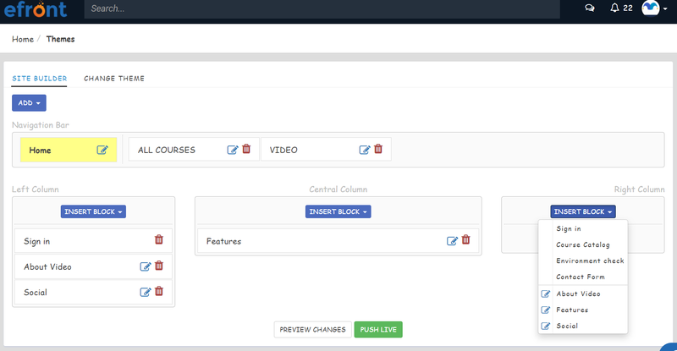Switch to CHANGE THEME tab
677x351 pixels.
114,79
